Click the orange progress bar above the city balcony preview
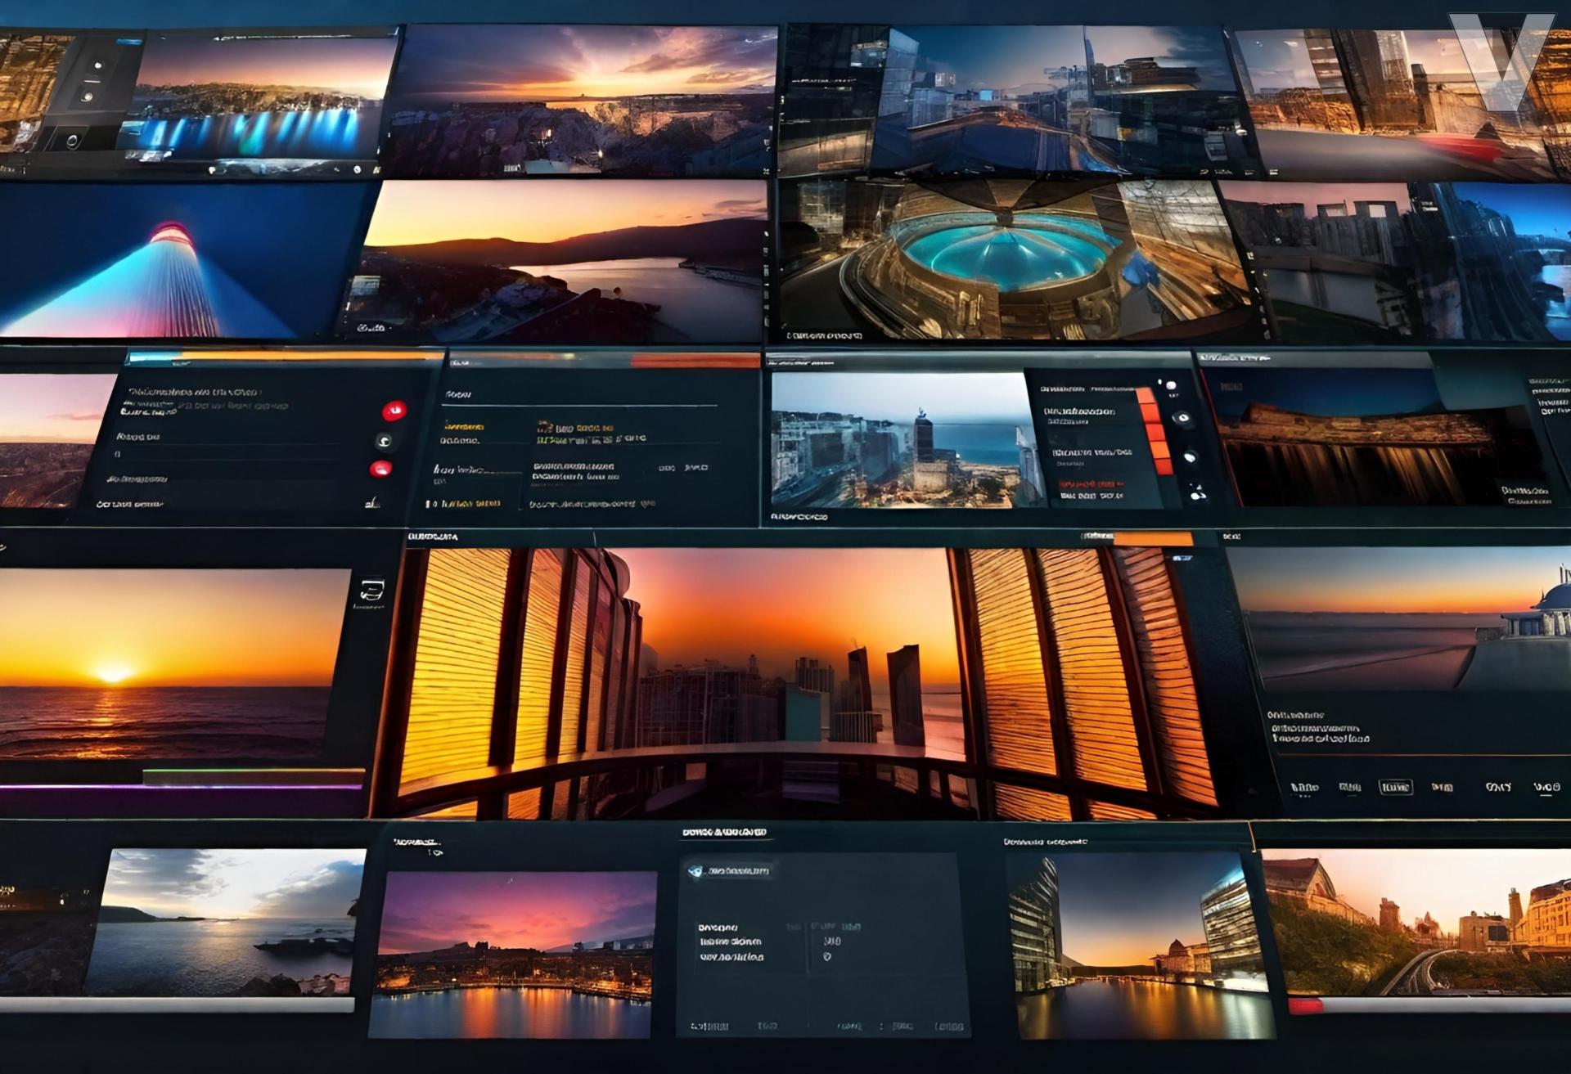The width and height of the screenshot is (1571, 1074). 1152,537
